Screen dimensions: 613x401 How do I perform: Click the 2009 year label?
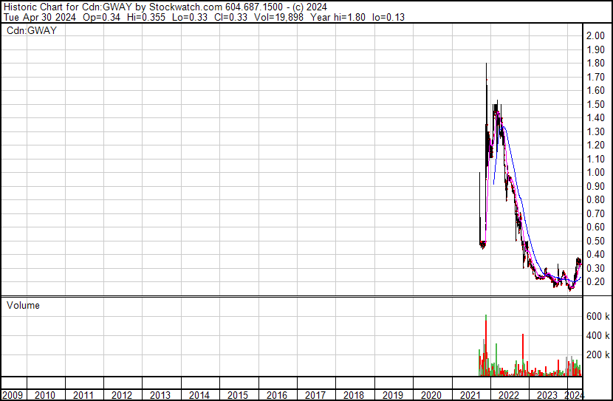click(x=12, y=395)
